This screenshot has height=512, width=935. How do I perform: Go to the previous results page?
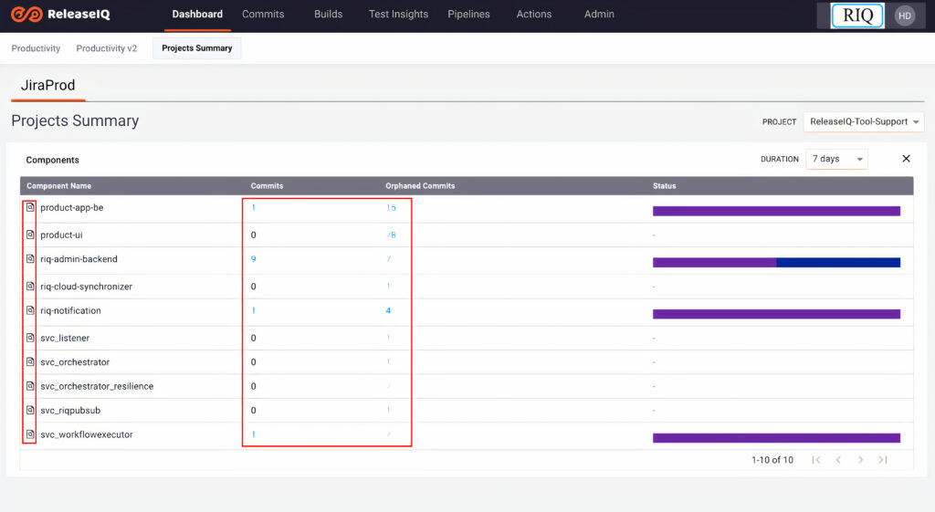click(x=838, y=460)
